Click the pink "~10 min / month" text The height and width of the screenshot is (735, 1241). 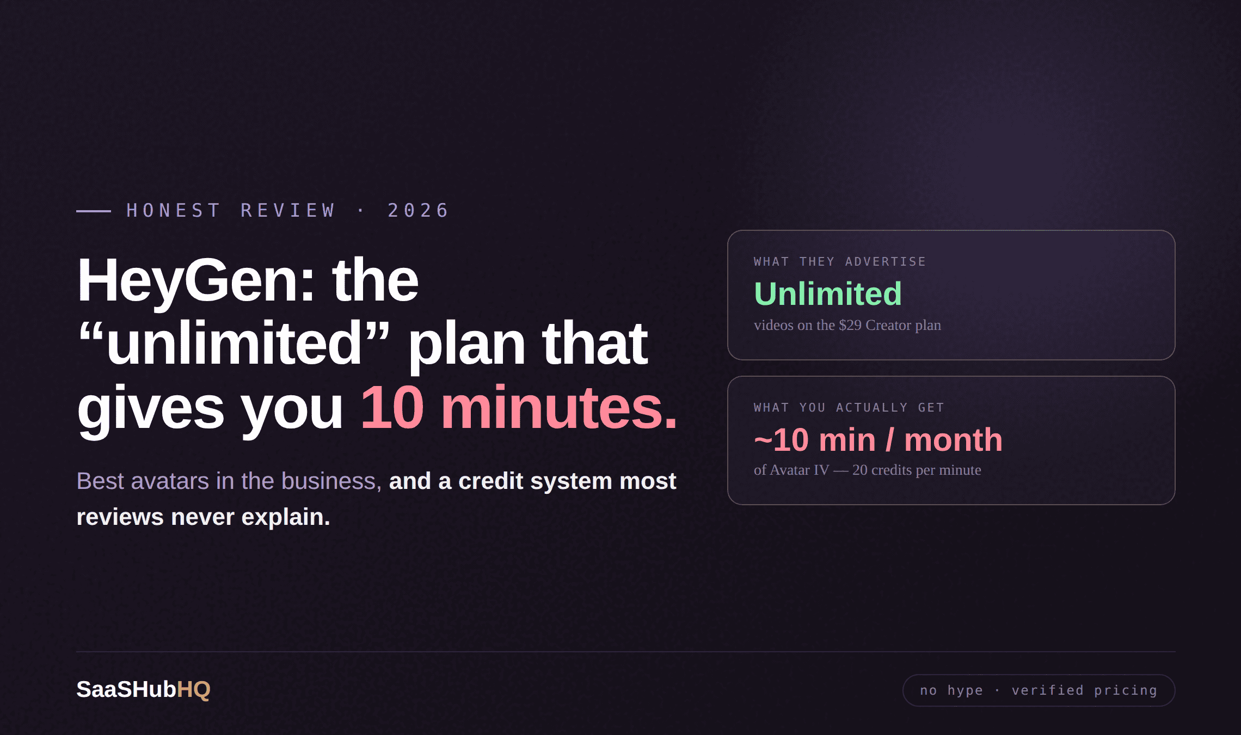coord(878,440)
